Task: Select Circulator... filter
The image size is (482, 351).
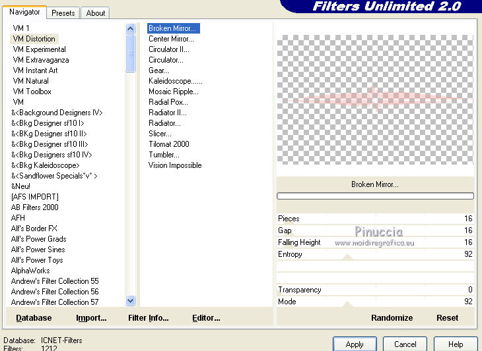Action: pyautogui.click(x=166, y=60)
